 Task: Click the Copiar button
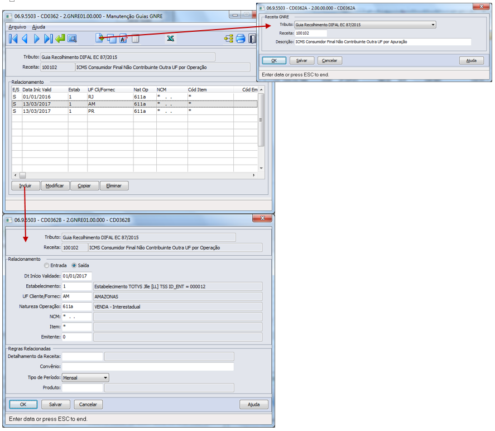[x=84, y=186]
